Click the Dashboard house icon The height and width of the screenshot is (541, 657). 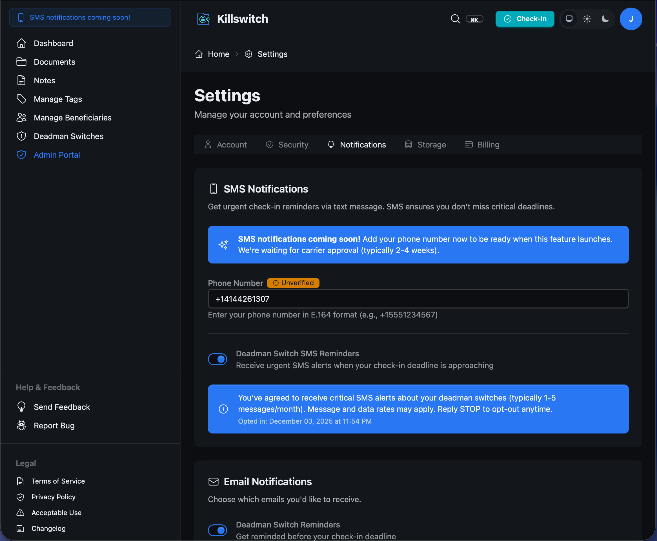coord(21,43)
